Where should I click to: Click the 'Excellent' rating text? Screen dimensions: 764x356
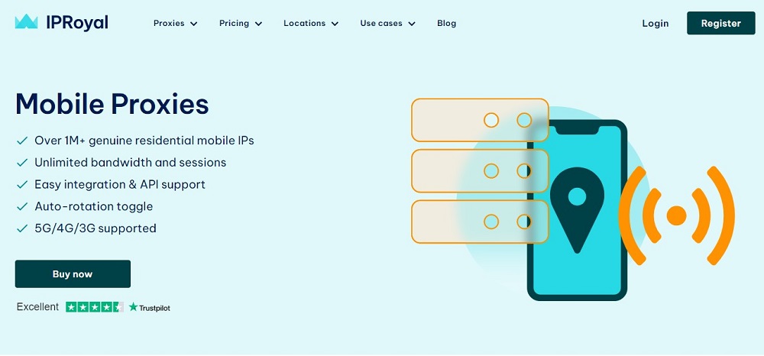[37, 307]
